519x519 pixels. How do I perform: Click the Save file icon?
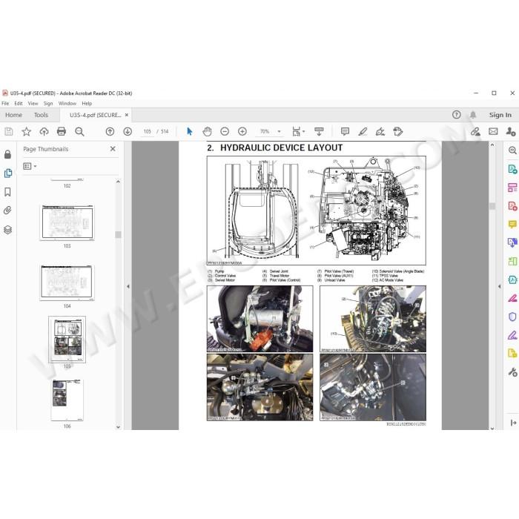9,132
